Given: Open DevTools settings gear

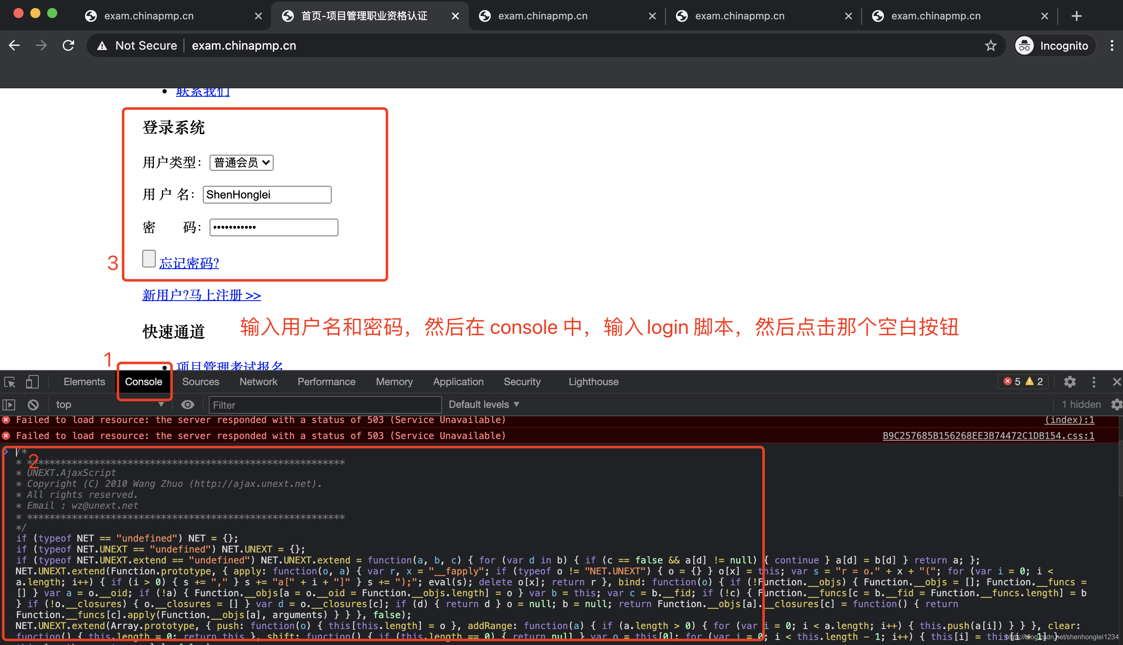Looking at the screenshot, I should 1070,382.
